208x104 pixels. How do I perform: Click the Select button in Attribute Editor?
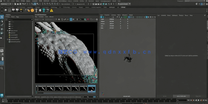pyautogui.click(x=165, y=96)
